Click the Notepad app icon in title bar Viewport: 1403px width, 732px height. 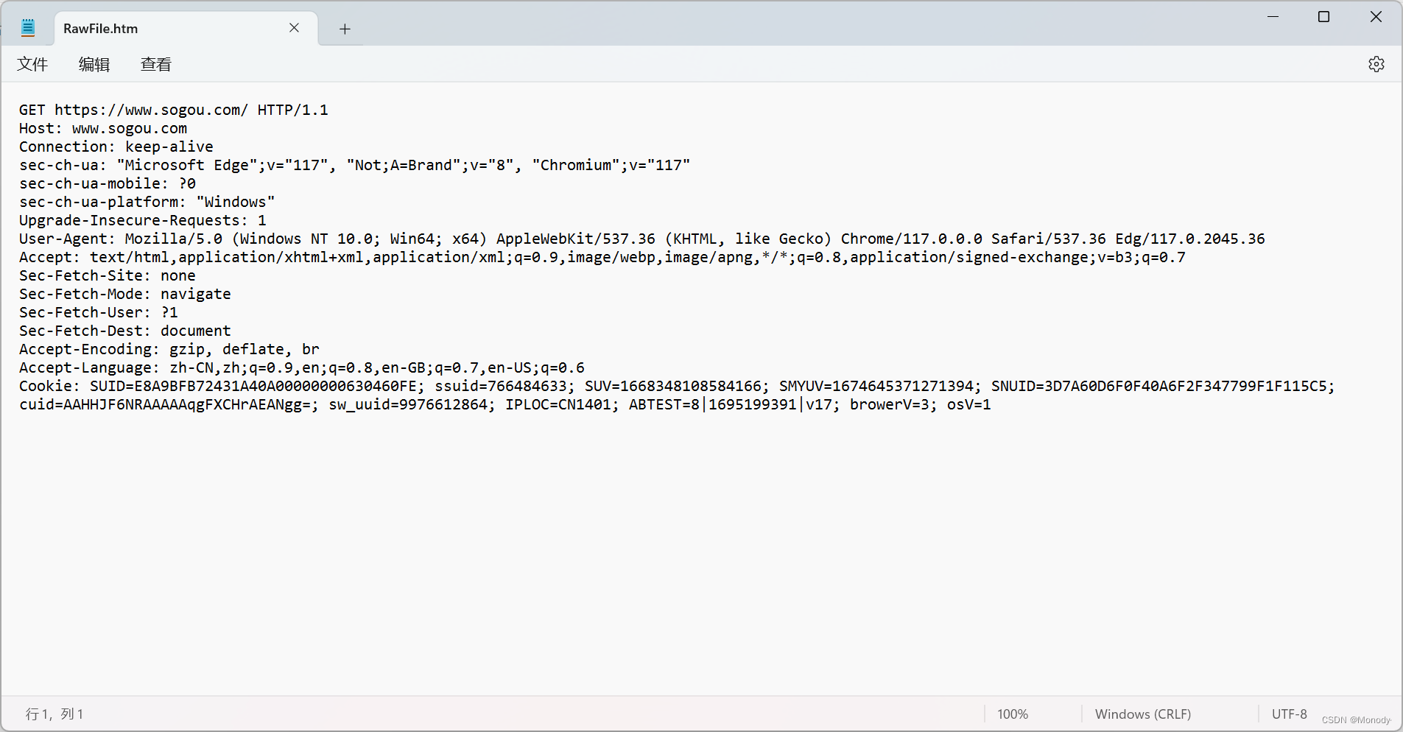[28, 28]
